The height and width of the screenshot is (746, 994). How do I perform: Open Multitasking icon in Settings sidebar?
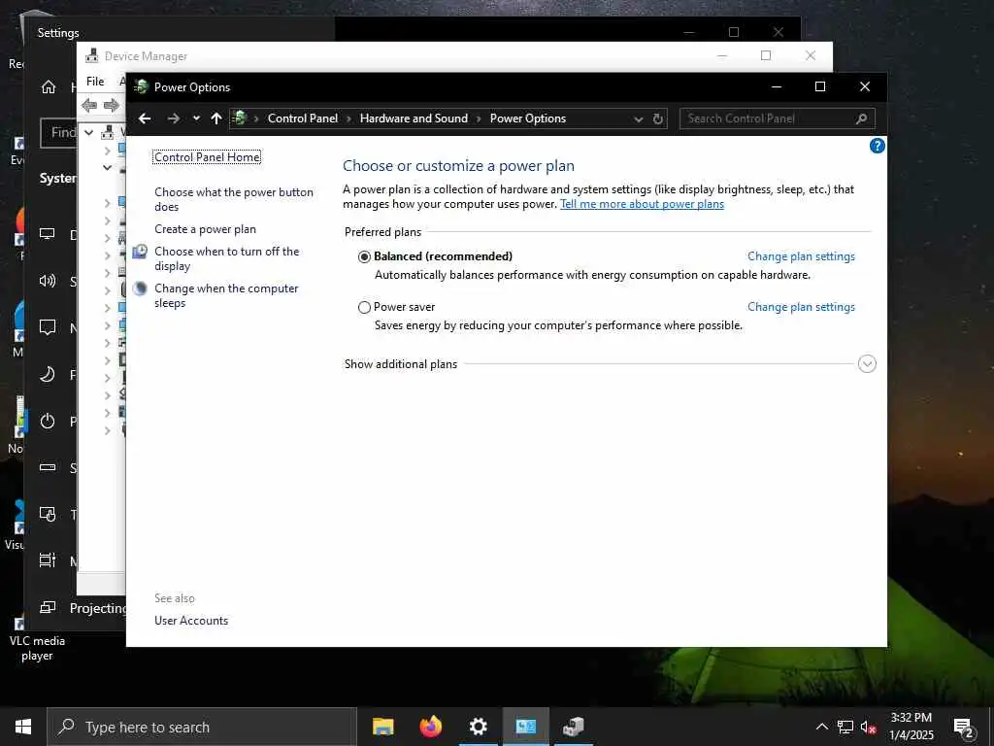coord(48,560)
